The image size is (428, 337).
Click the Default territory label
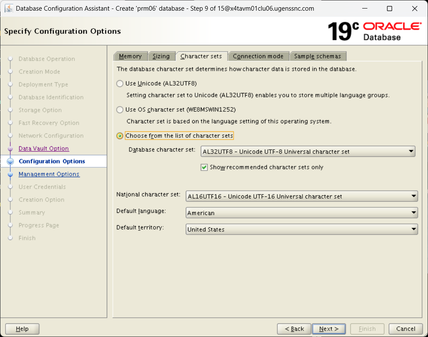140,227
